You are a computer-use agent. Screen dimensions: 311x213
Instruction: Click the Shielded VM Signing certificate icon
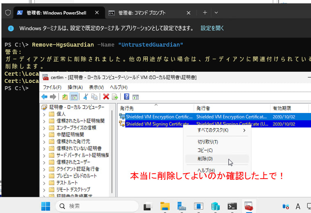[x=122, y=124]
